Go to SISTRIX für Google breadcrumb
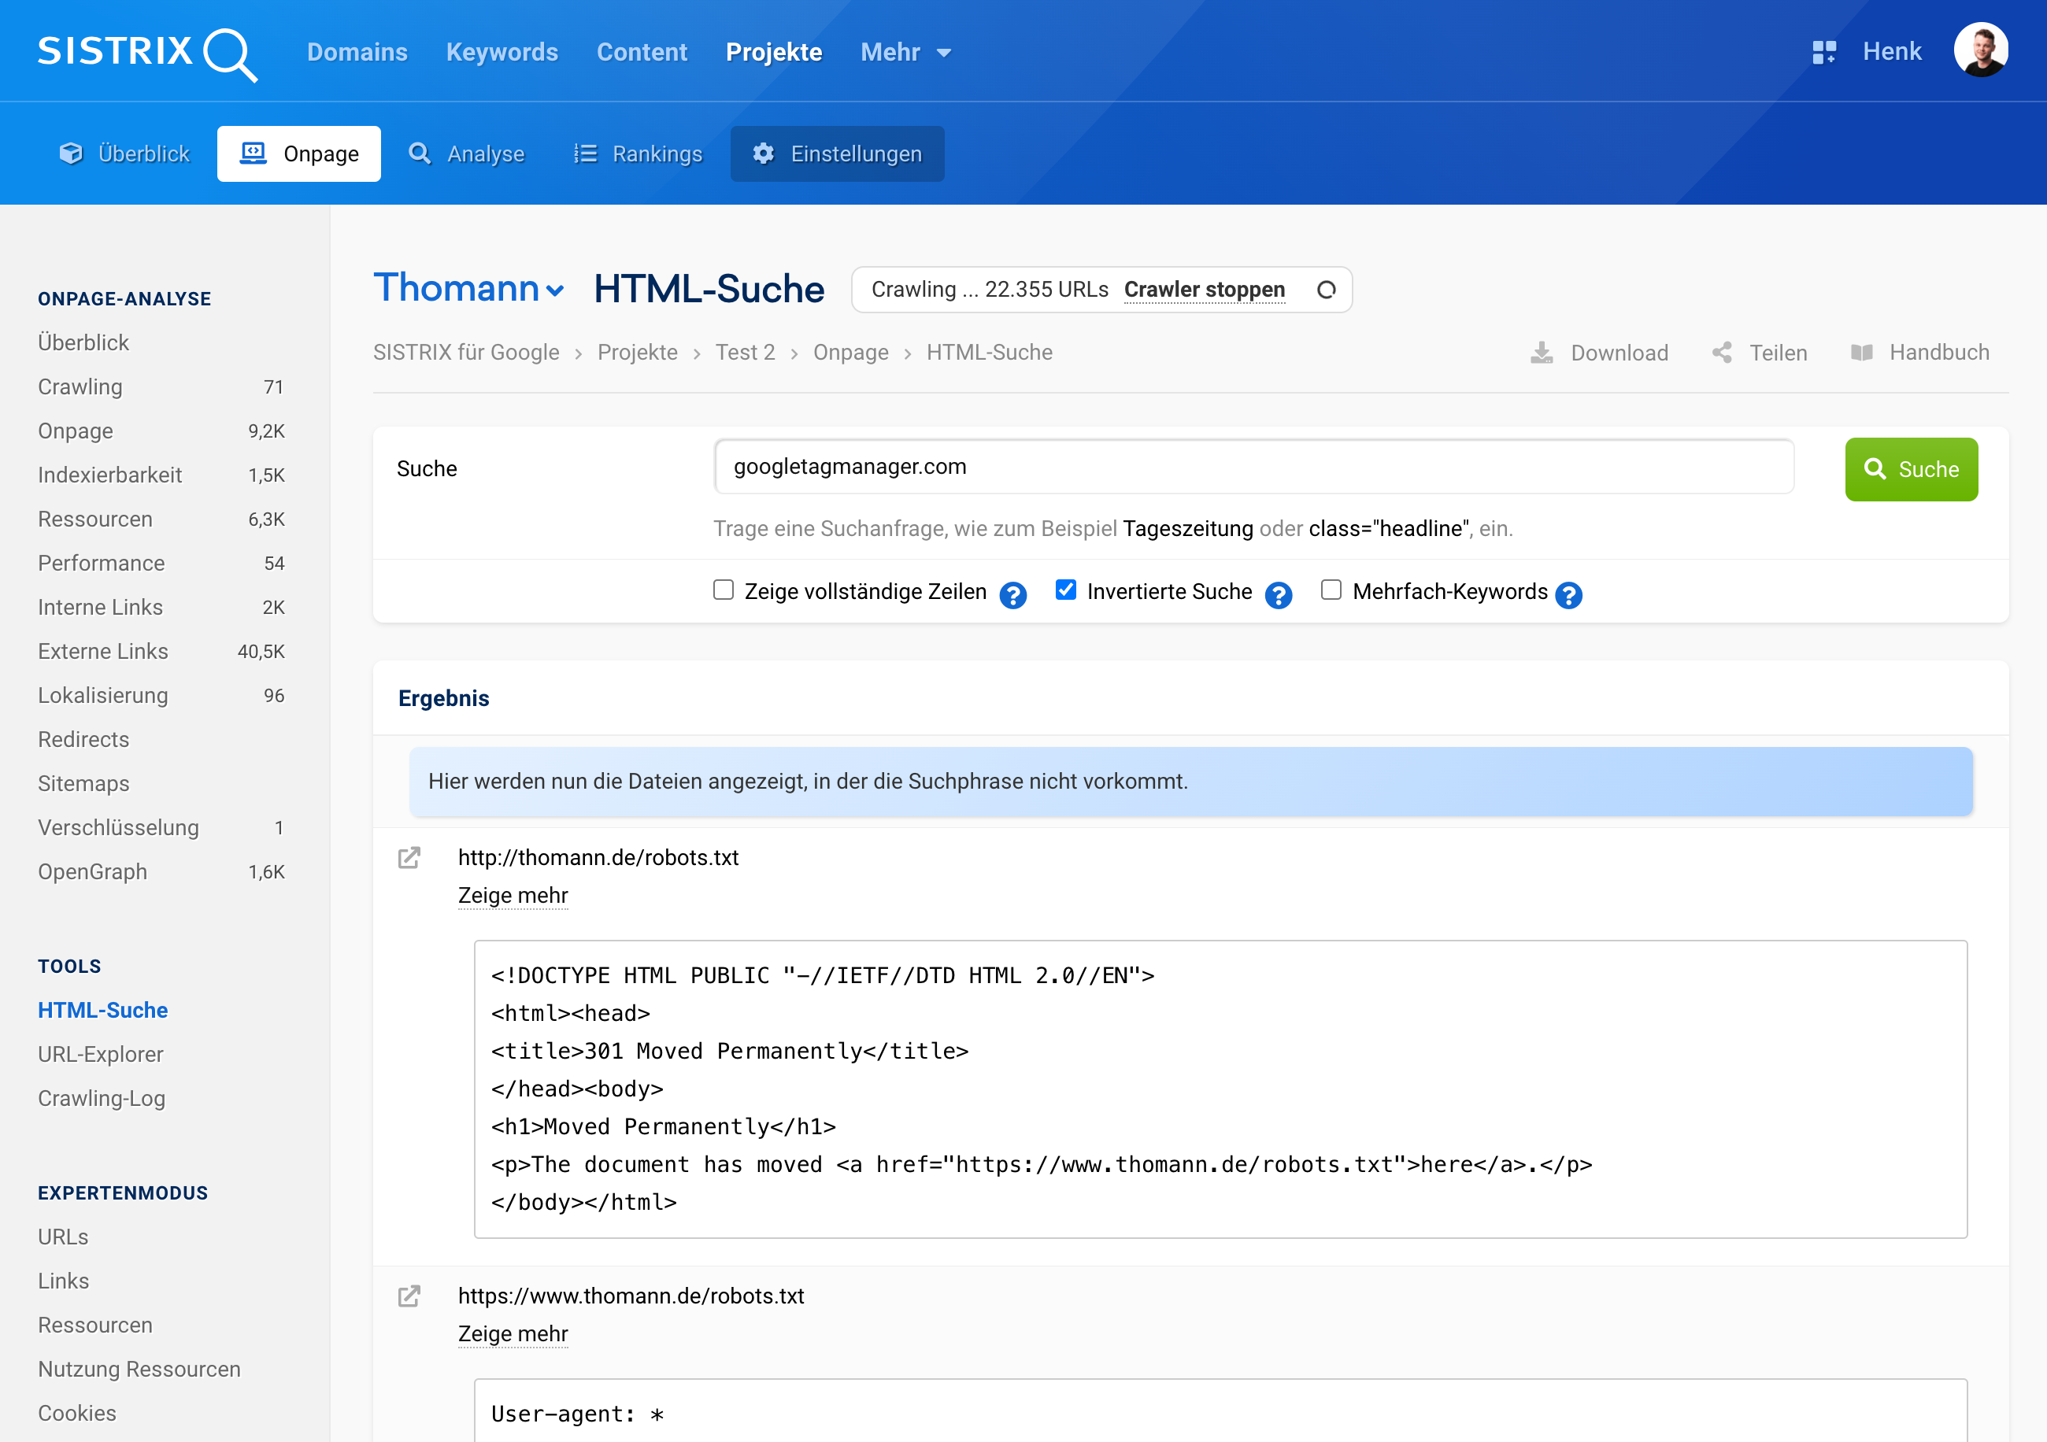 (x=466, y=353)
